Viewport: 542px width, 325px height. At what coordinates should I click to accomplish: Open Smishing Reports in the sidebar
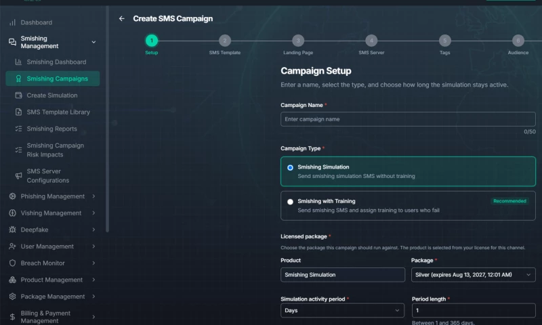(53, 129)
